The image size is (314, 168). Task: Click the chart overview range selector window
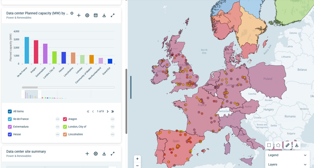[x=31, y=94]
